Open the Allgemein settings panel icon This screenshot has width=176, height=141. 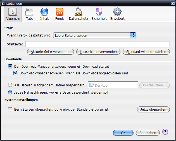13,14
